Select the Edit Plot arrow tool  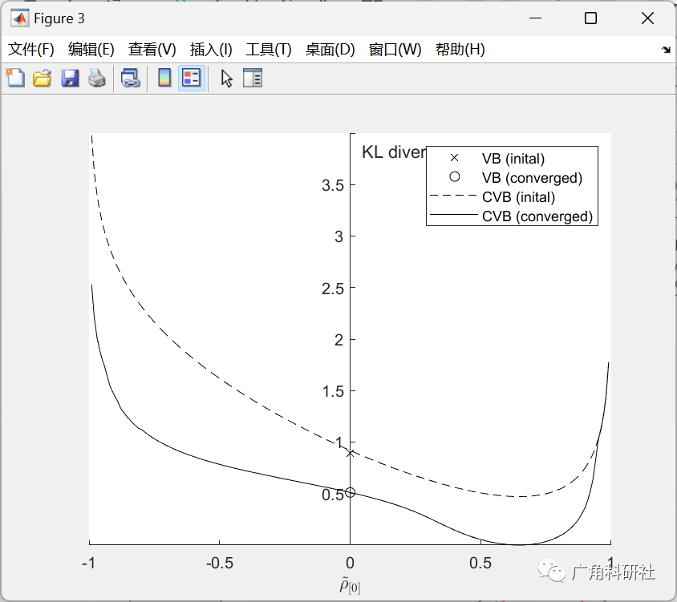pos(227,78)
